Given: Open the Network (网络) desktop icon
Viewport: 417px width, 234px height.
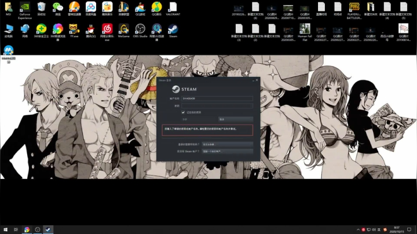Looking at the screenshot, I should click(x=25, y=31).
